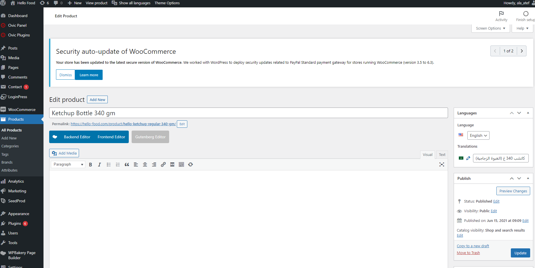Dismiss the WooCommerce security notice

(65, 75)
